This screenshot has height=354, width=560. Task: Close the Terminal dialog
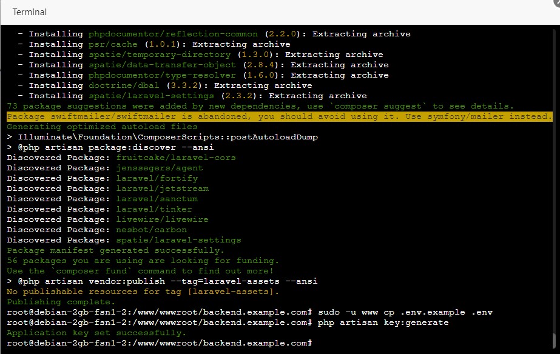[557, 2]
